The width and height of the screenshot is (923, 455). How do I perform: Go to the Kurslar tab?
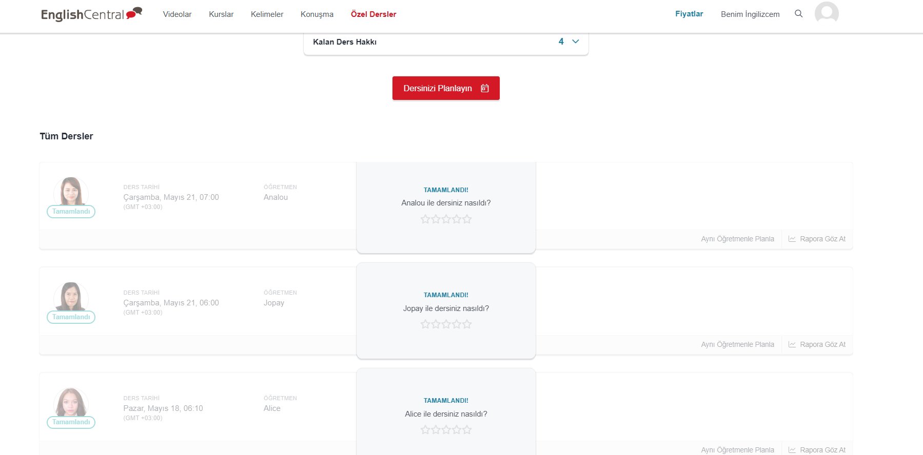pyautogui.click(x=221, y=14)
